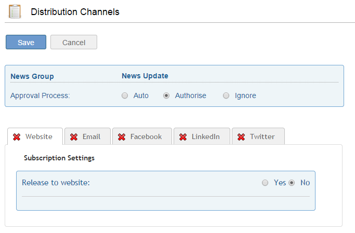
Task: Switch to the Email tab
Action: (x=88, y=136)
